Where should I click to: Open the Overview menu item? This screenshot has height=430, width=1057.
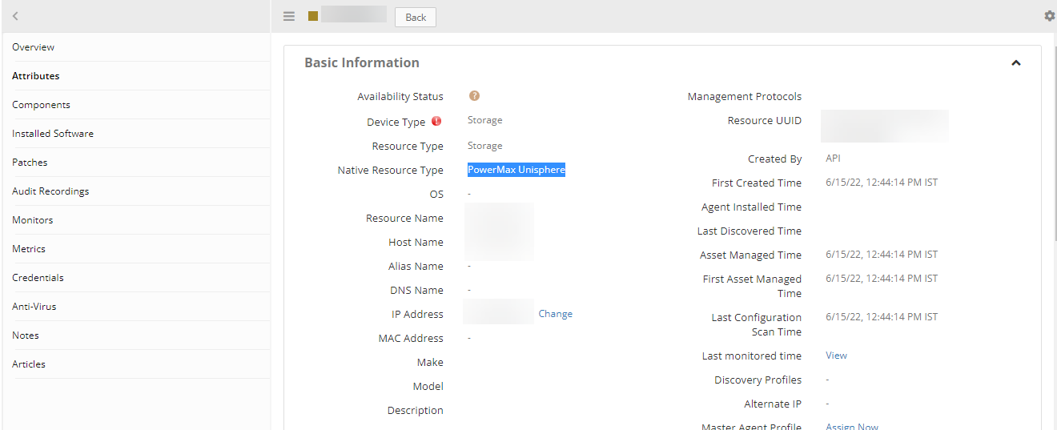point(34,47)
